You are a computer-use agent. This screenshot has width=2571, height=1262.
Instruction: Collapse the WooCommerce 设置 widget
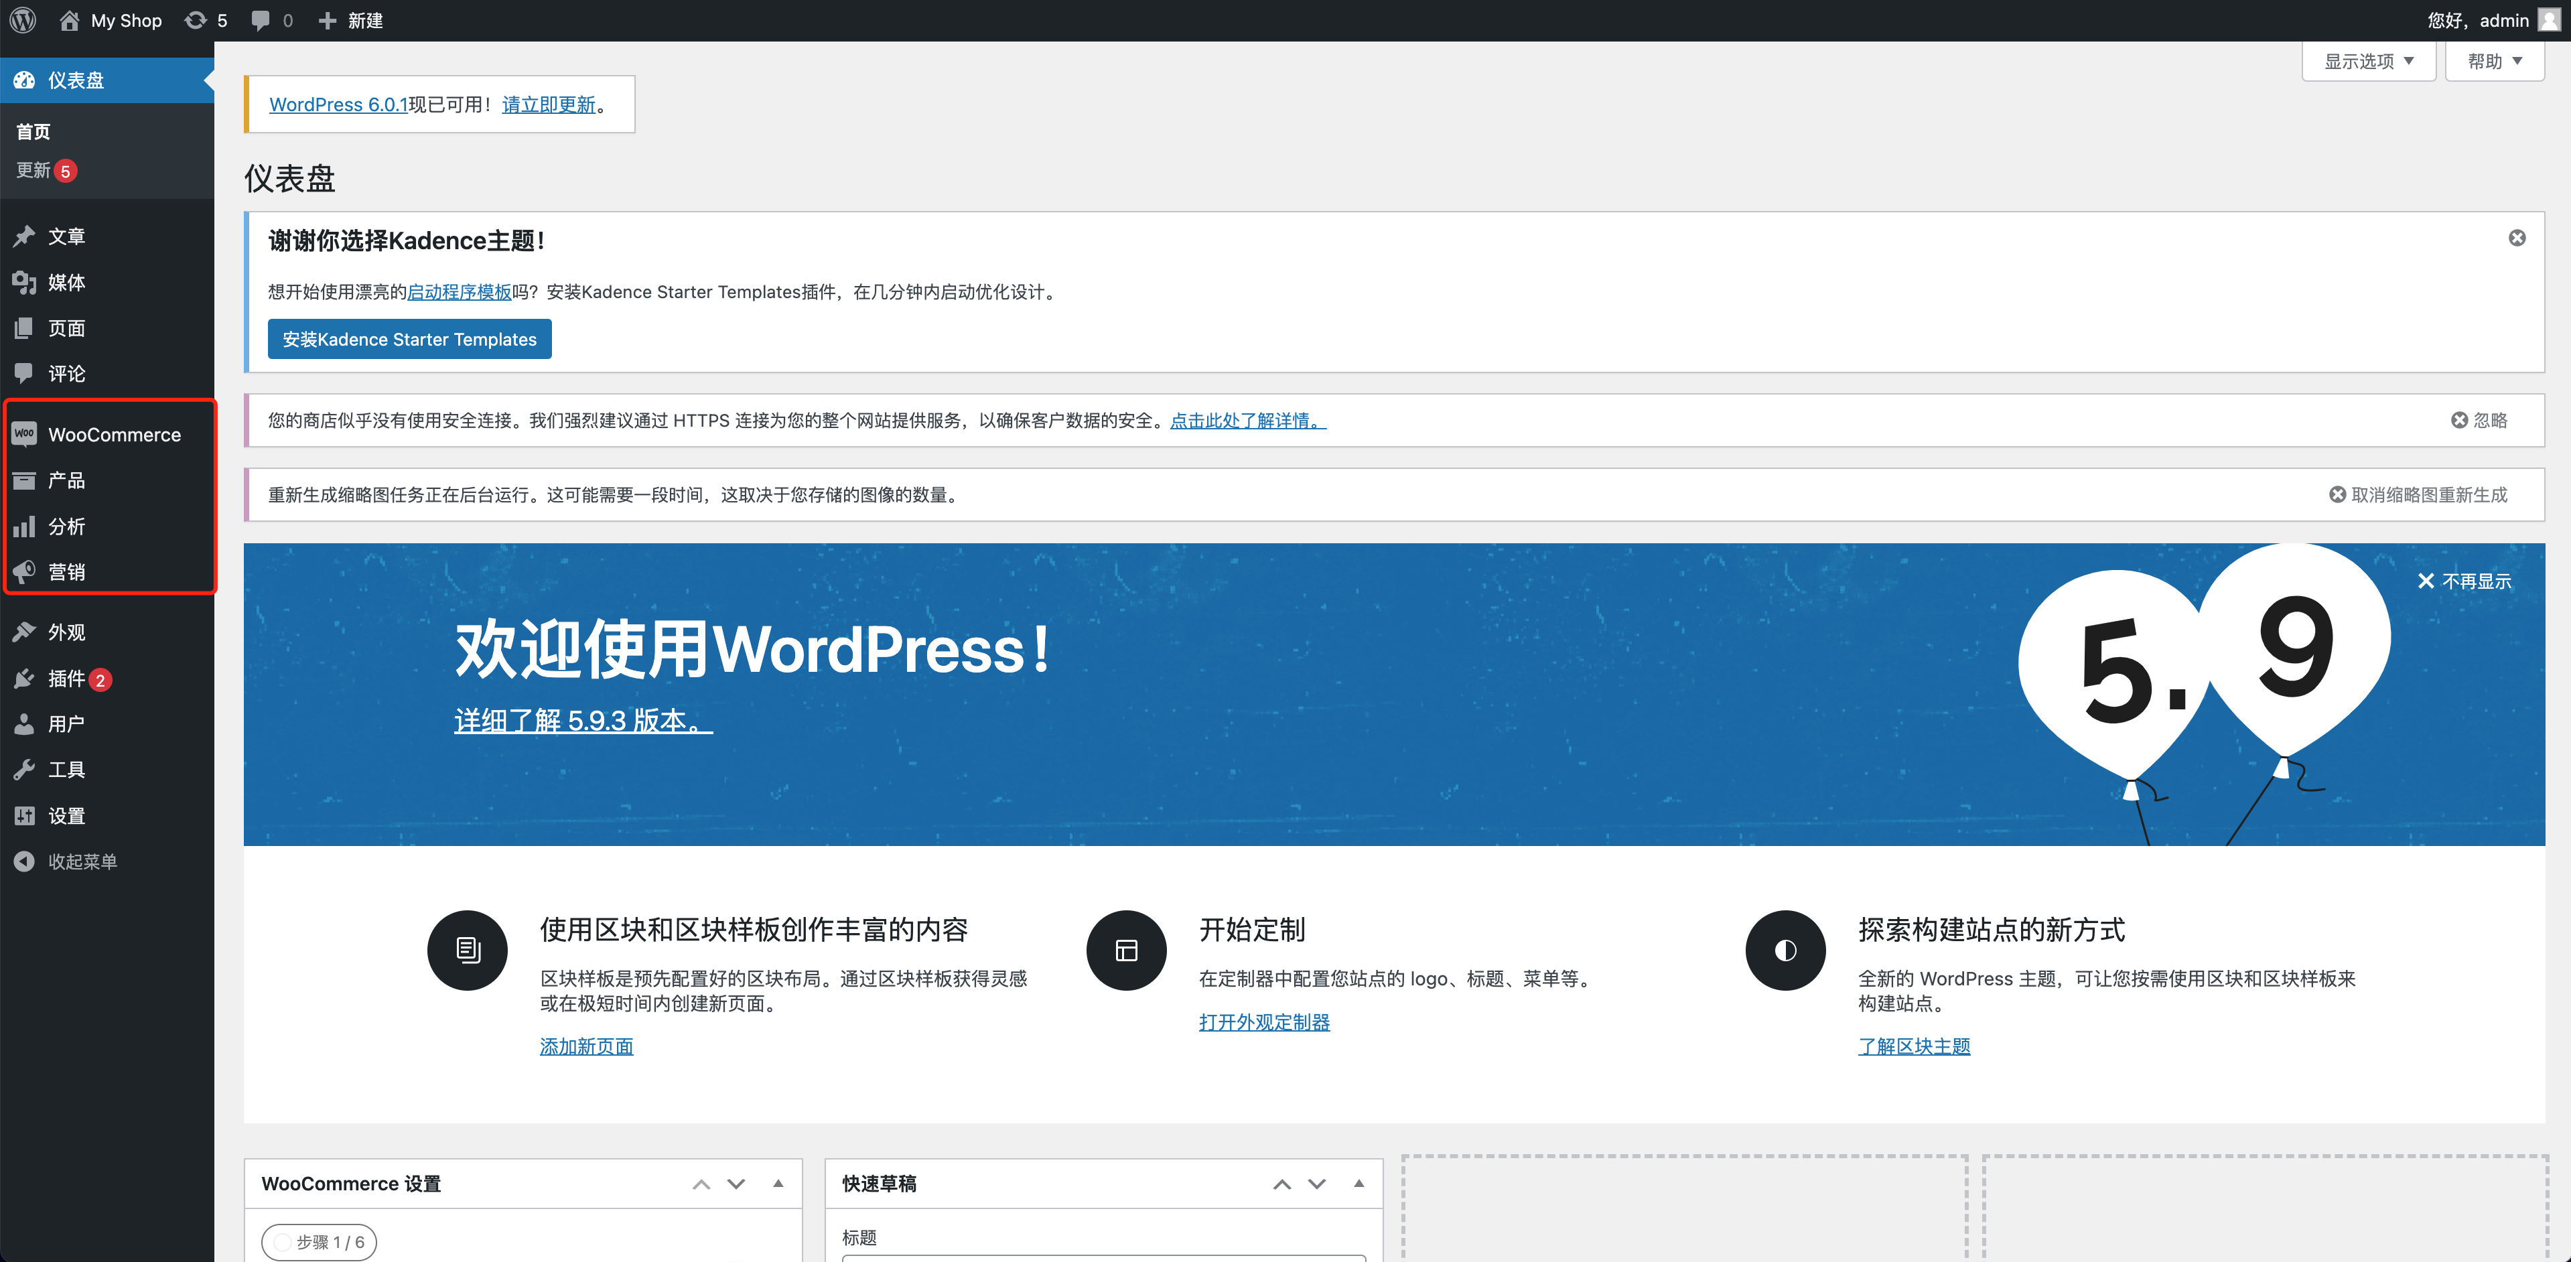coord(778,1183)
